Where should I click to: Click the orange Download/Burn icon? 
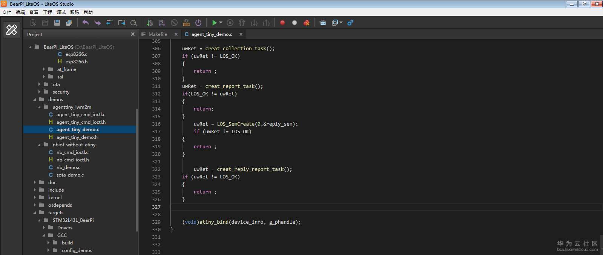coord(186,23)
